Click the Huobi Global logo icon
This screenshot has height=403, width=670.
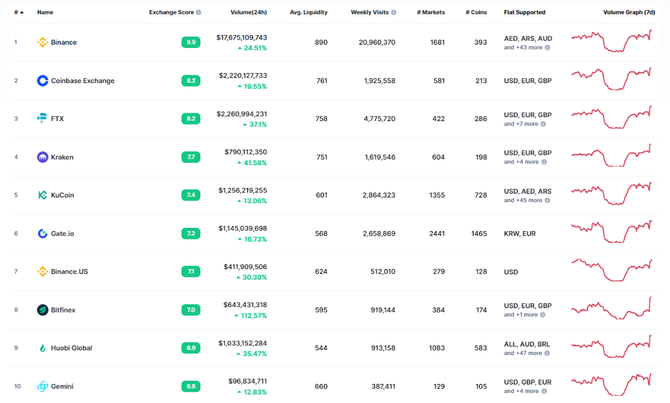42,348
